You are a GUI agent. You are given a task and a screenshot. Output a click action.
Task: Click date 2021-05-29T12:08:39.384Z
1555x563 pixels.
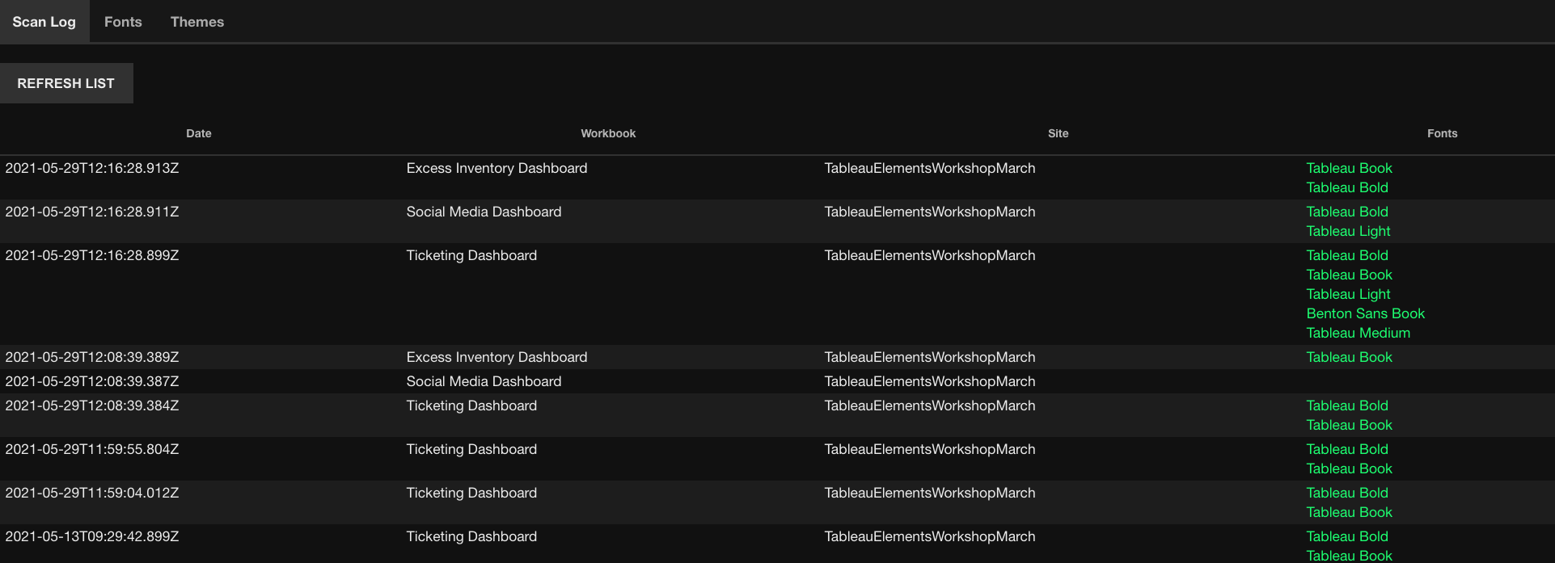point(92,405)
